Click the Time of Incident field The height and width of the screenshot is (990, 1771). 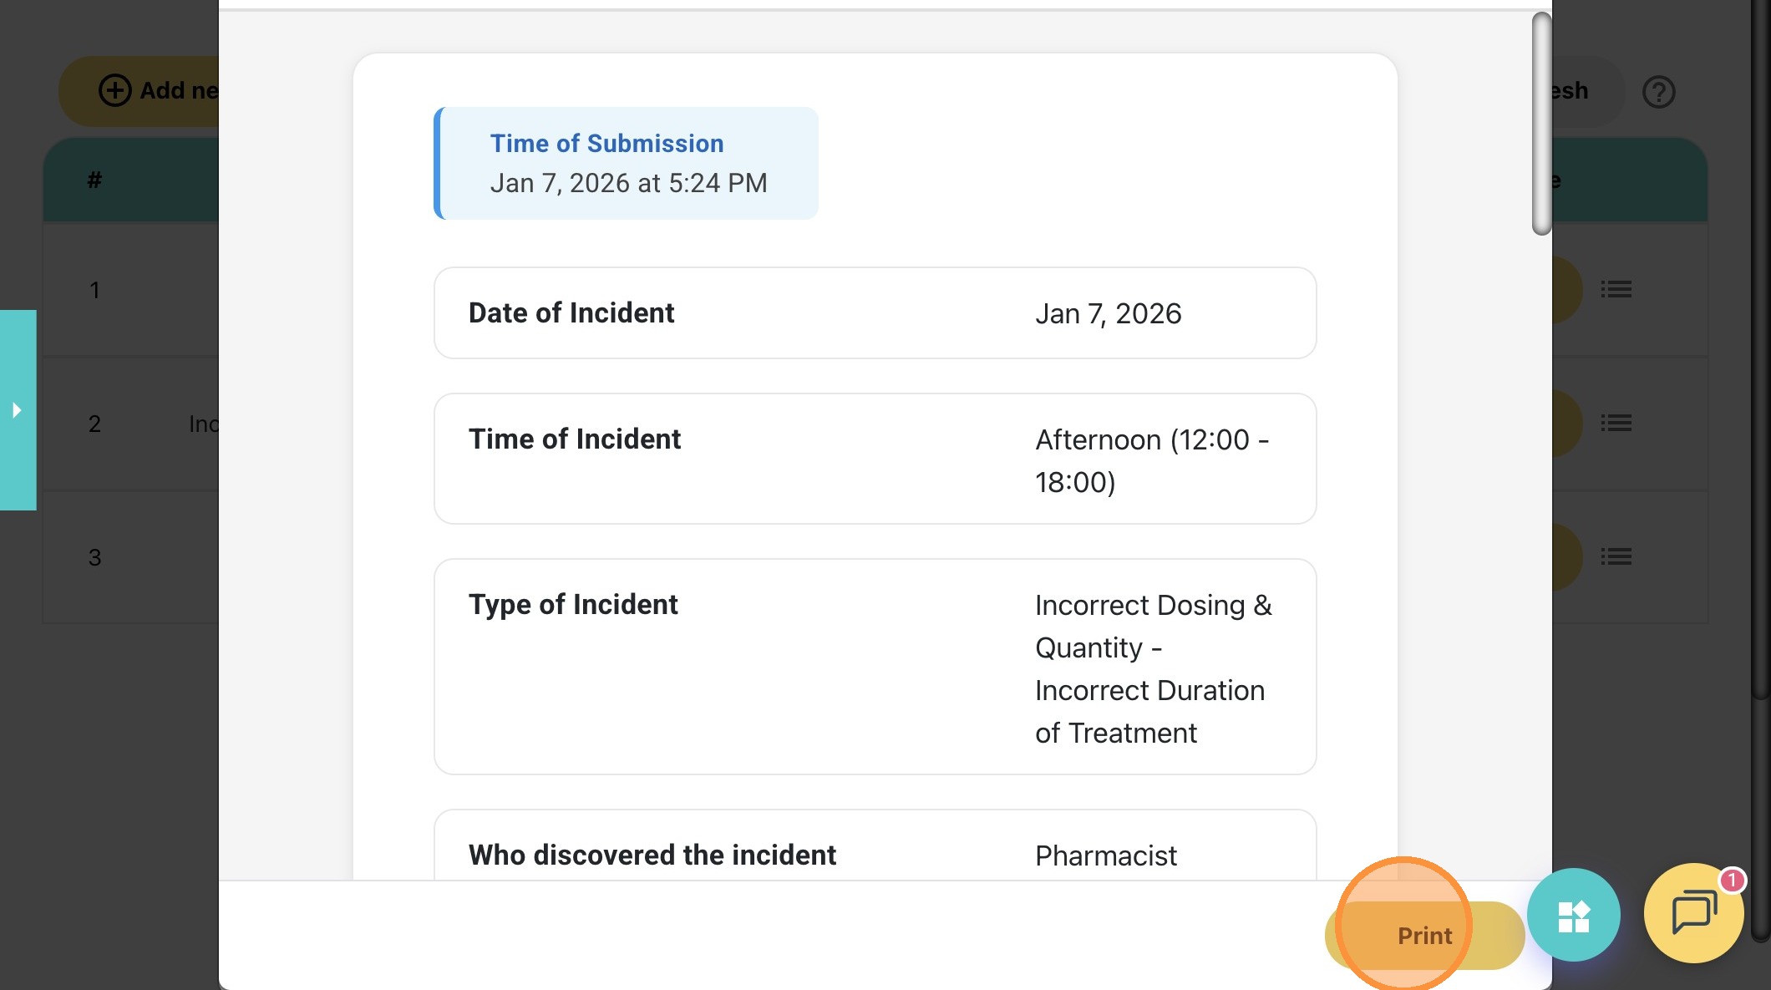[875, 459]
